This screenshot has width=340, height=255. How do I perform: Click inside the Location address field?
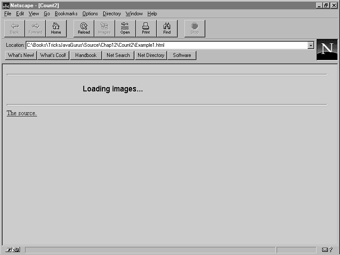coord(167,45)
